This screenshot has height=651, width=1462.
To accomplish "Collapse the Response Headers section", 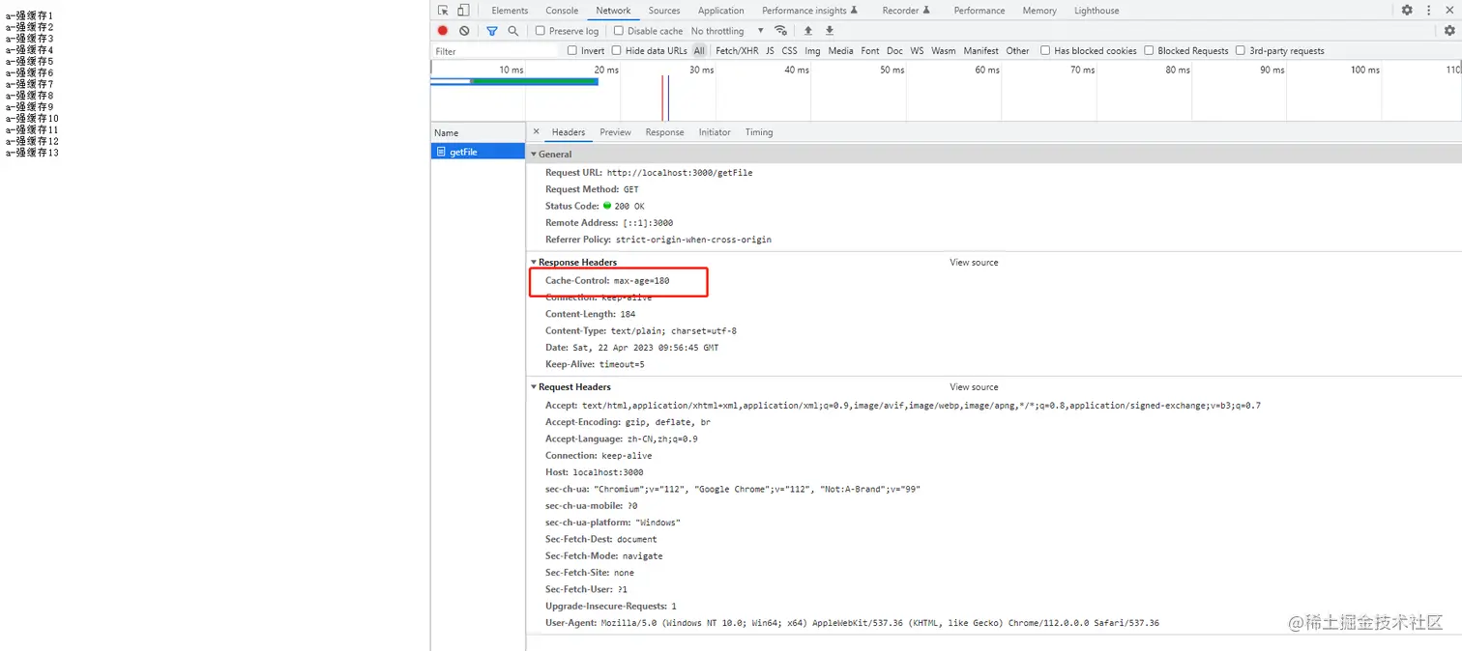I will (534, 263).
